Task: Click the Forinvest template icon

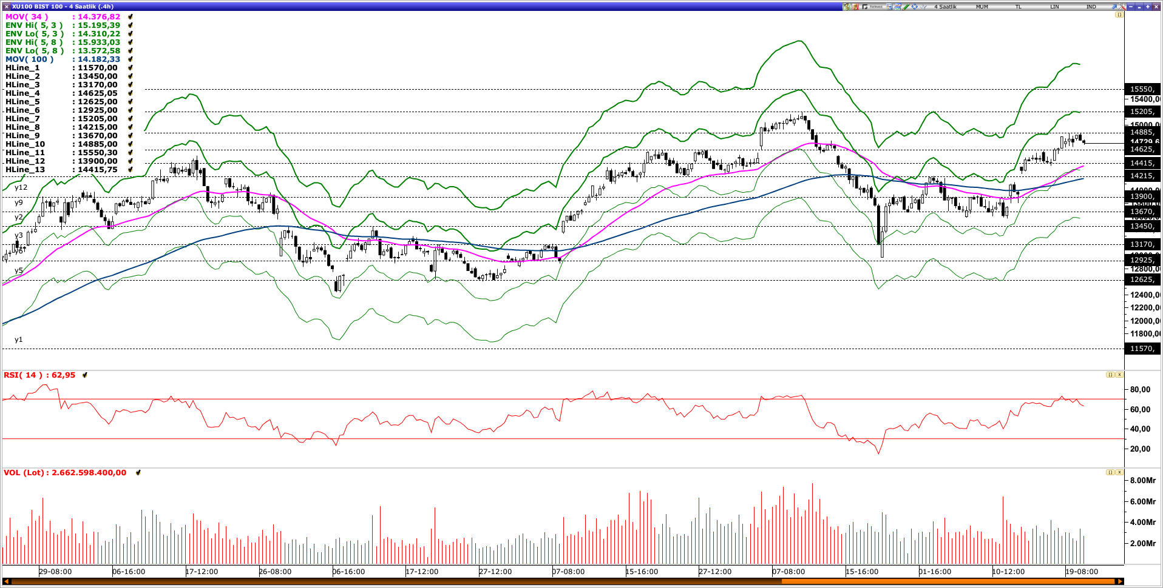Action: pos(872,7)
